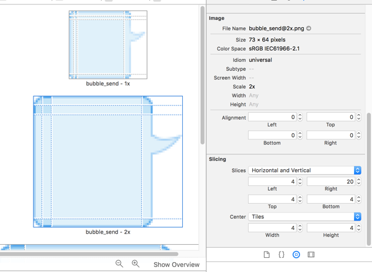Open the Quick Help inspector icon
Viewport: 372px width, 272px height.
click(x=281, y=255)
